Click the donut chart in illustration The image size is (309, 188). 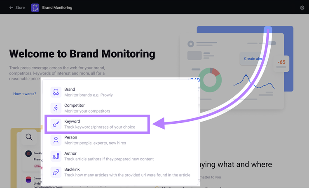coord(210,80)
